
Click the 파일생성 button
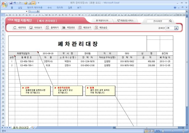pos(68,28)
